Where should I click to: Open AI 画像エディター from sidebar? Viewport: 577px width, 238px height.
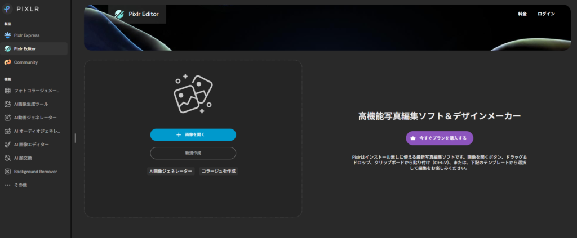click(34, 145)
